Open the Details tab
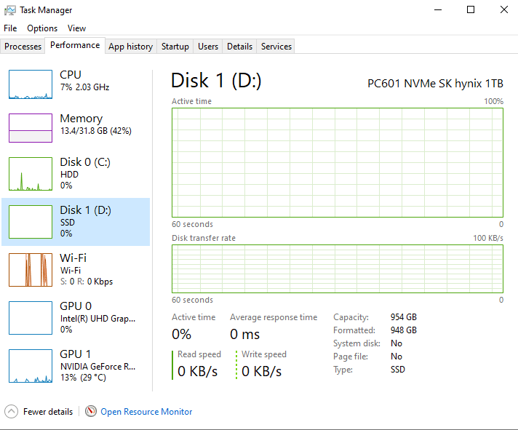518x430 pixels. (239, 47)
